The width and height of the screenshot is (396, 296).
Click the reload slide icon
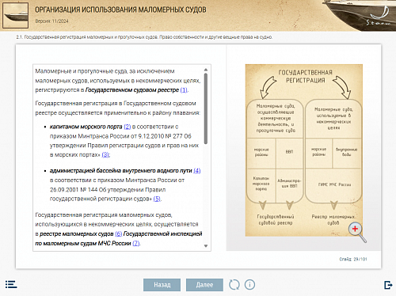(x=234, y=285)
